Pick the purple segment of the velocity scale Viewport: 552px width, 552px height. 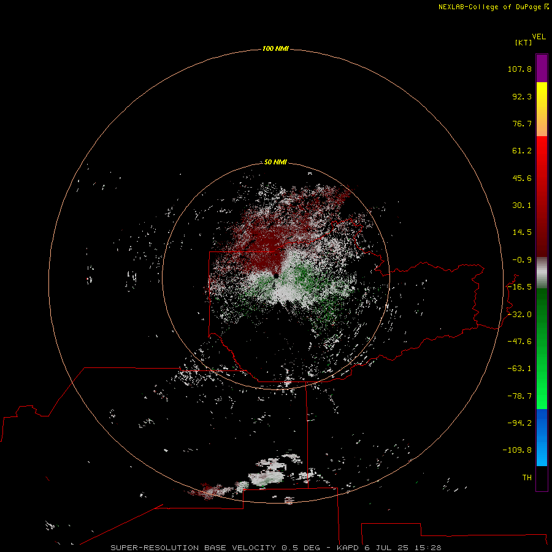pyautogui.click(x=542, y=68)
